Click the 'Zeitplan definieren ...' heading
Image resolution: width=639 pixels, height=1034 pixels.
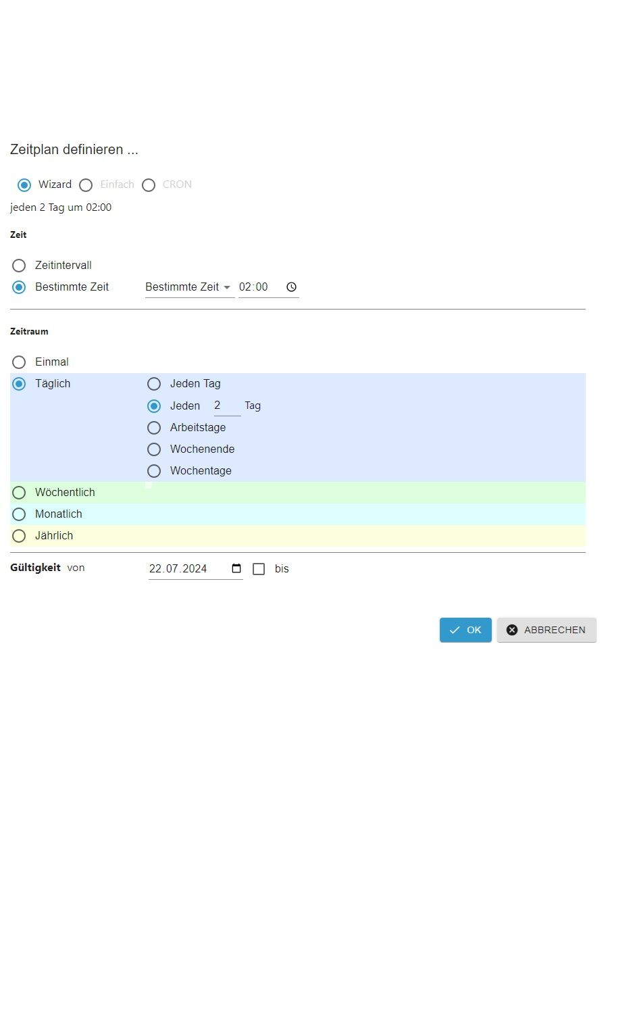pyautogui.click(x=74, y=149)
